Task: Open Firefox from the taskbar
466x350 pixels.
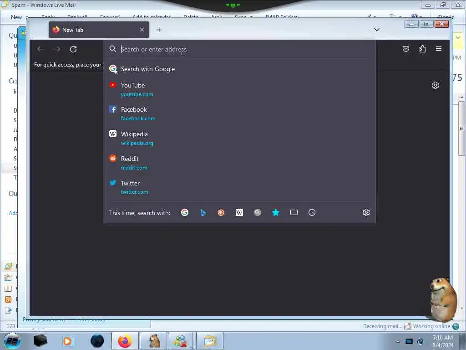Action: click(125, 341)
